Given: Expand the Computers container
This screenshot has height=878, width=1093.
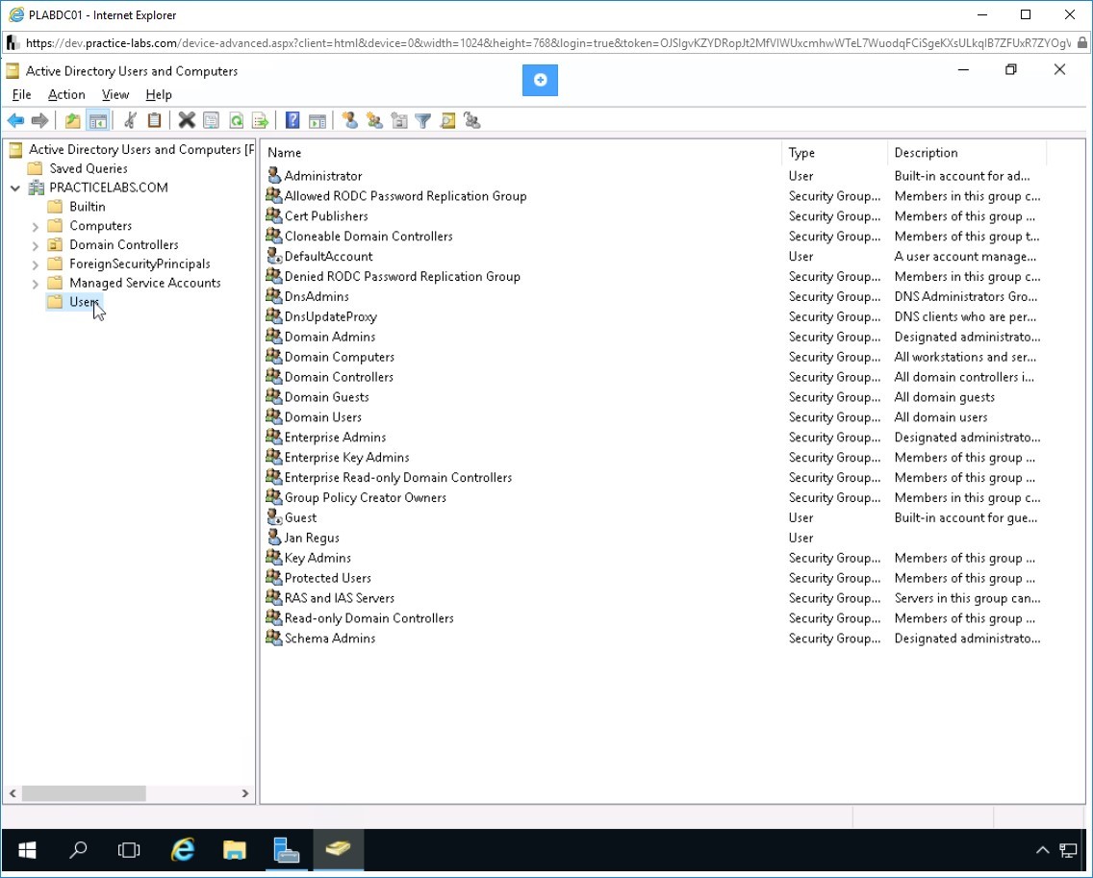Looking at the screenshot, I should [x=35, y=226].
